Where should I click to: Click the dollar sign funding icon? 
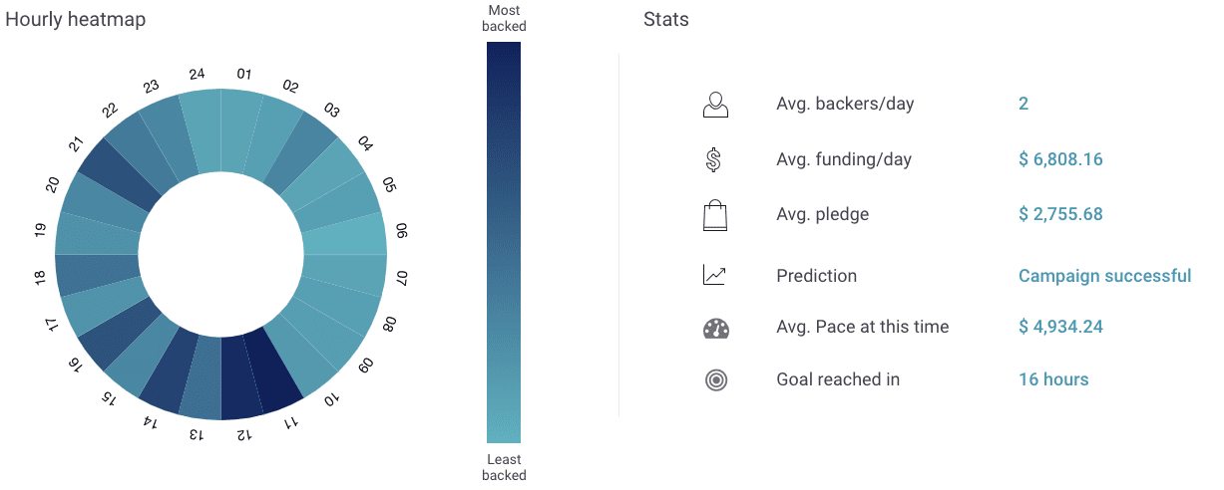pos(714,159)
